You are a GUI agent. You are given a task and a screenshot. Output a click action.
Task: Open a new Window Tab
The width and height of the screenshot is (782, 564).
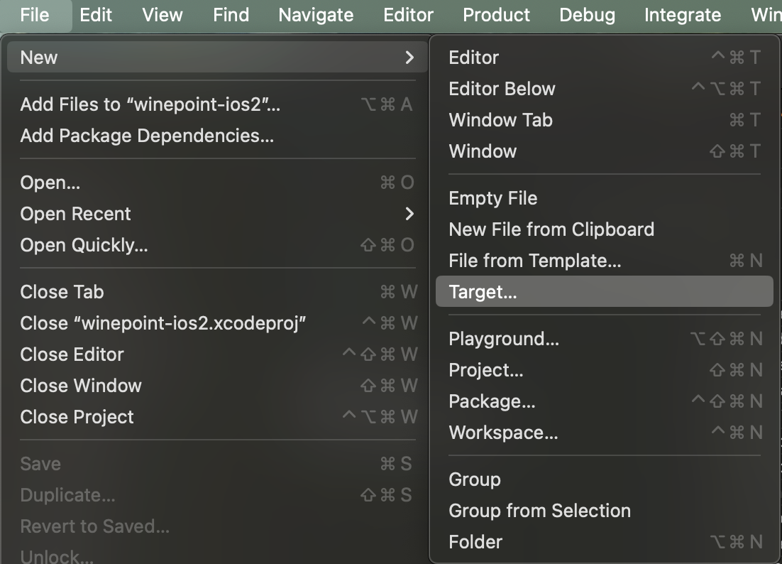[500, 120]
